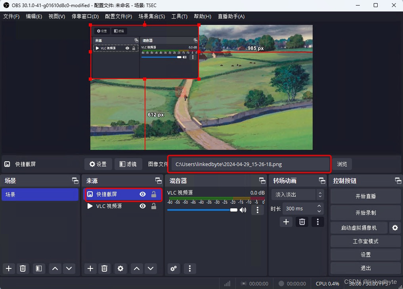Click the image icon beside 快捷截屏 in the source toolbar
The width and height of the screenshot is (403, 289).
[7, 164]
